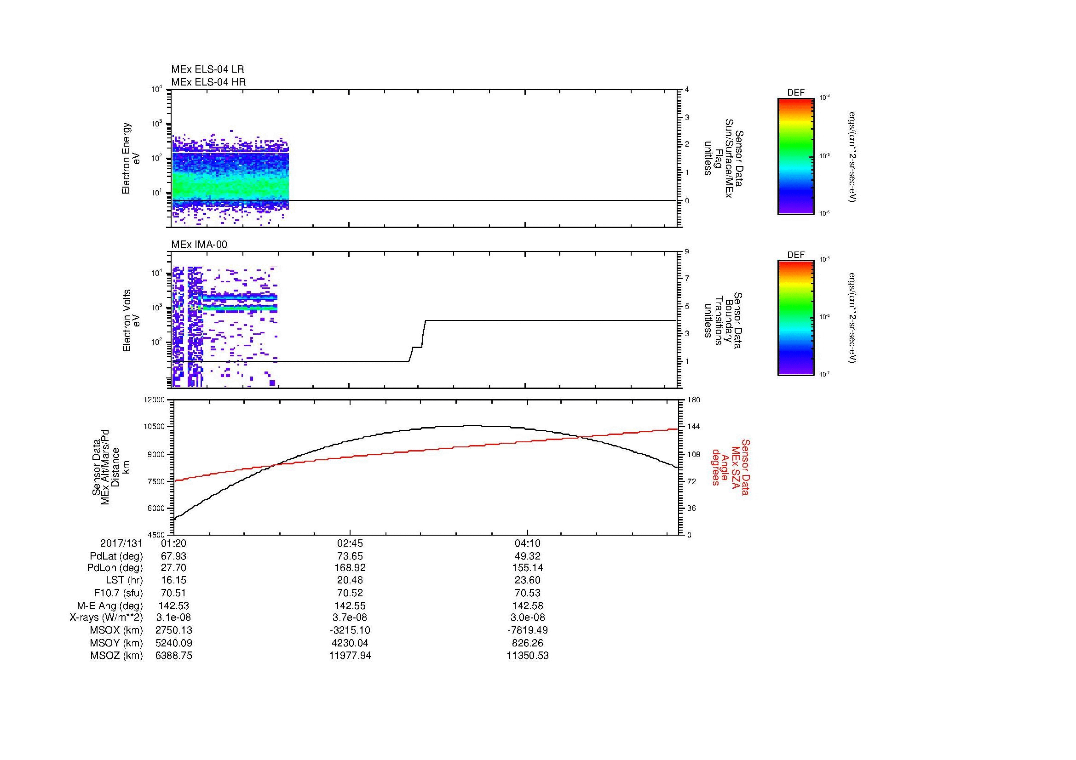Click PdLat value 49.32

point(528,556)
